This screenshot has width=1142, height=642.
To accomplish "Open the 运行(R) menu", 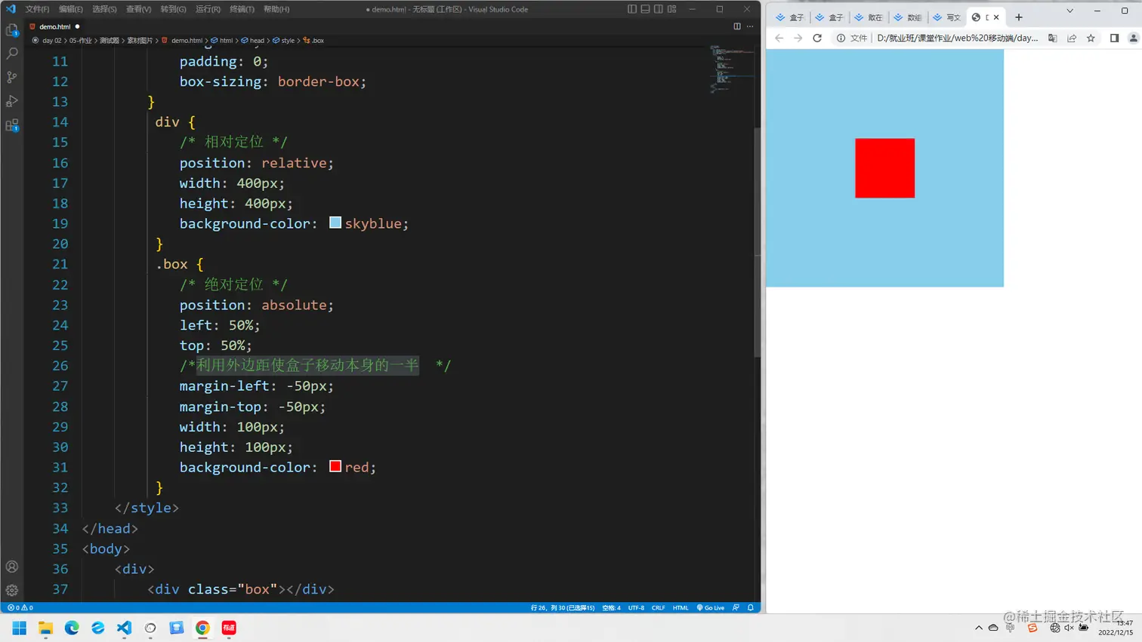I will [x=208, y=9].
